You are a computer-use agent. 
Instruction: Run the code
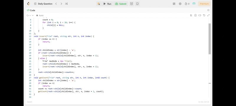tap(107, 4)
